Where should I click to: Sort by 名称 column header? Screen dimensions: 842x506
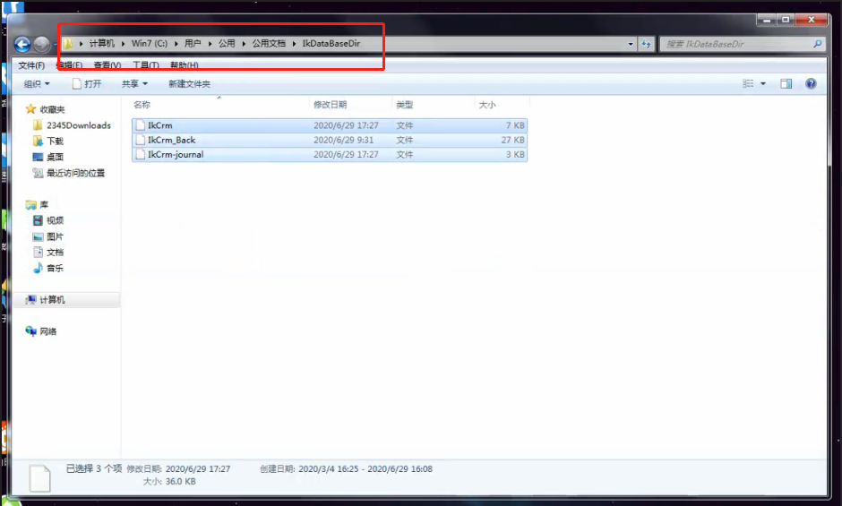142,105
